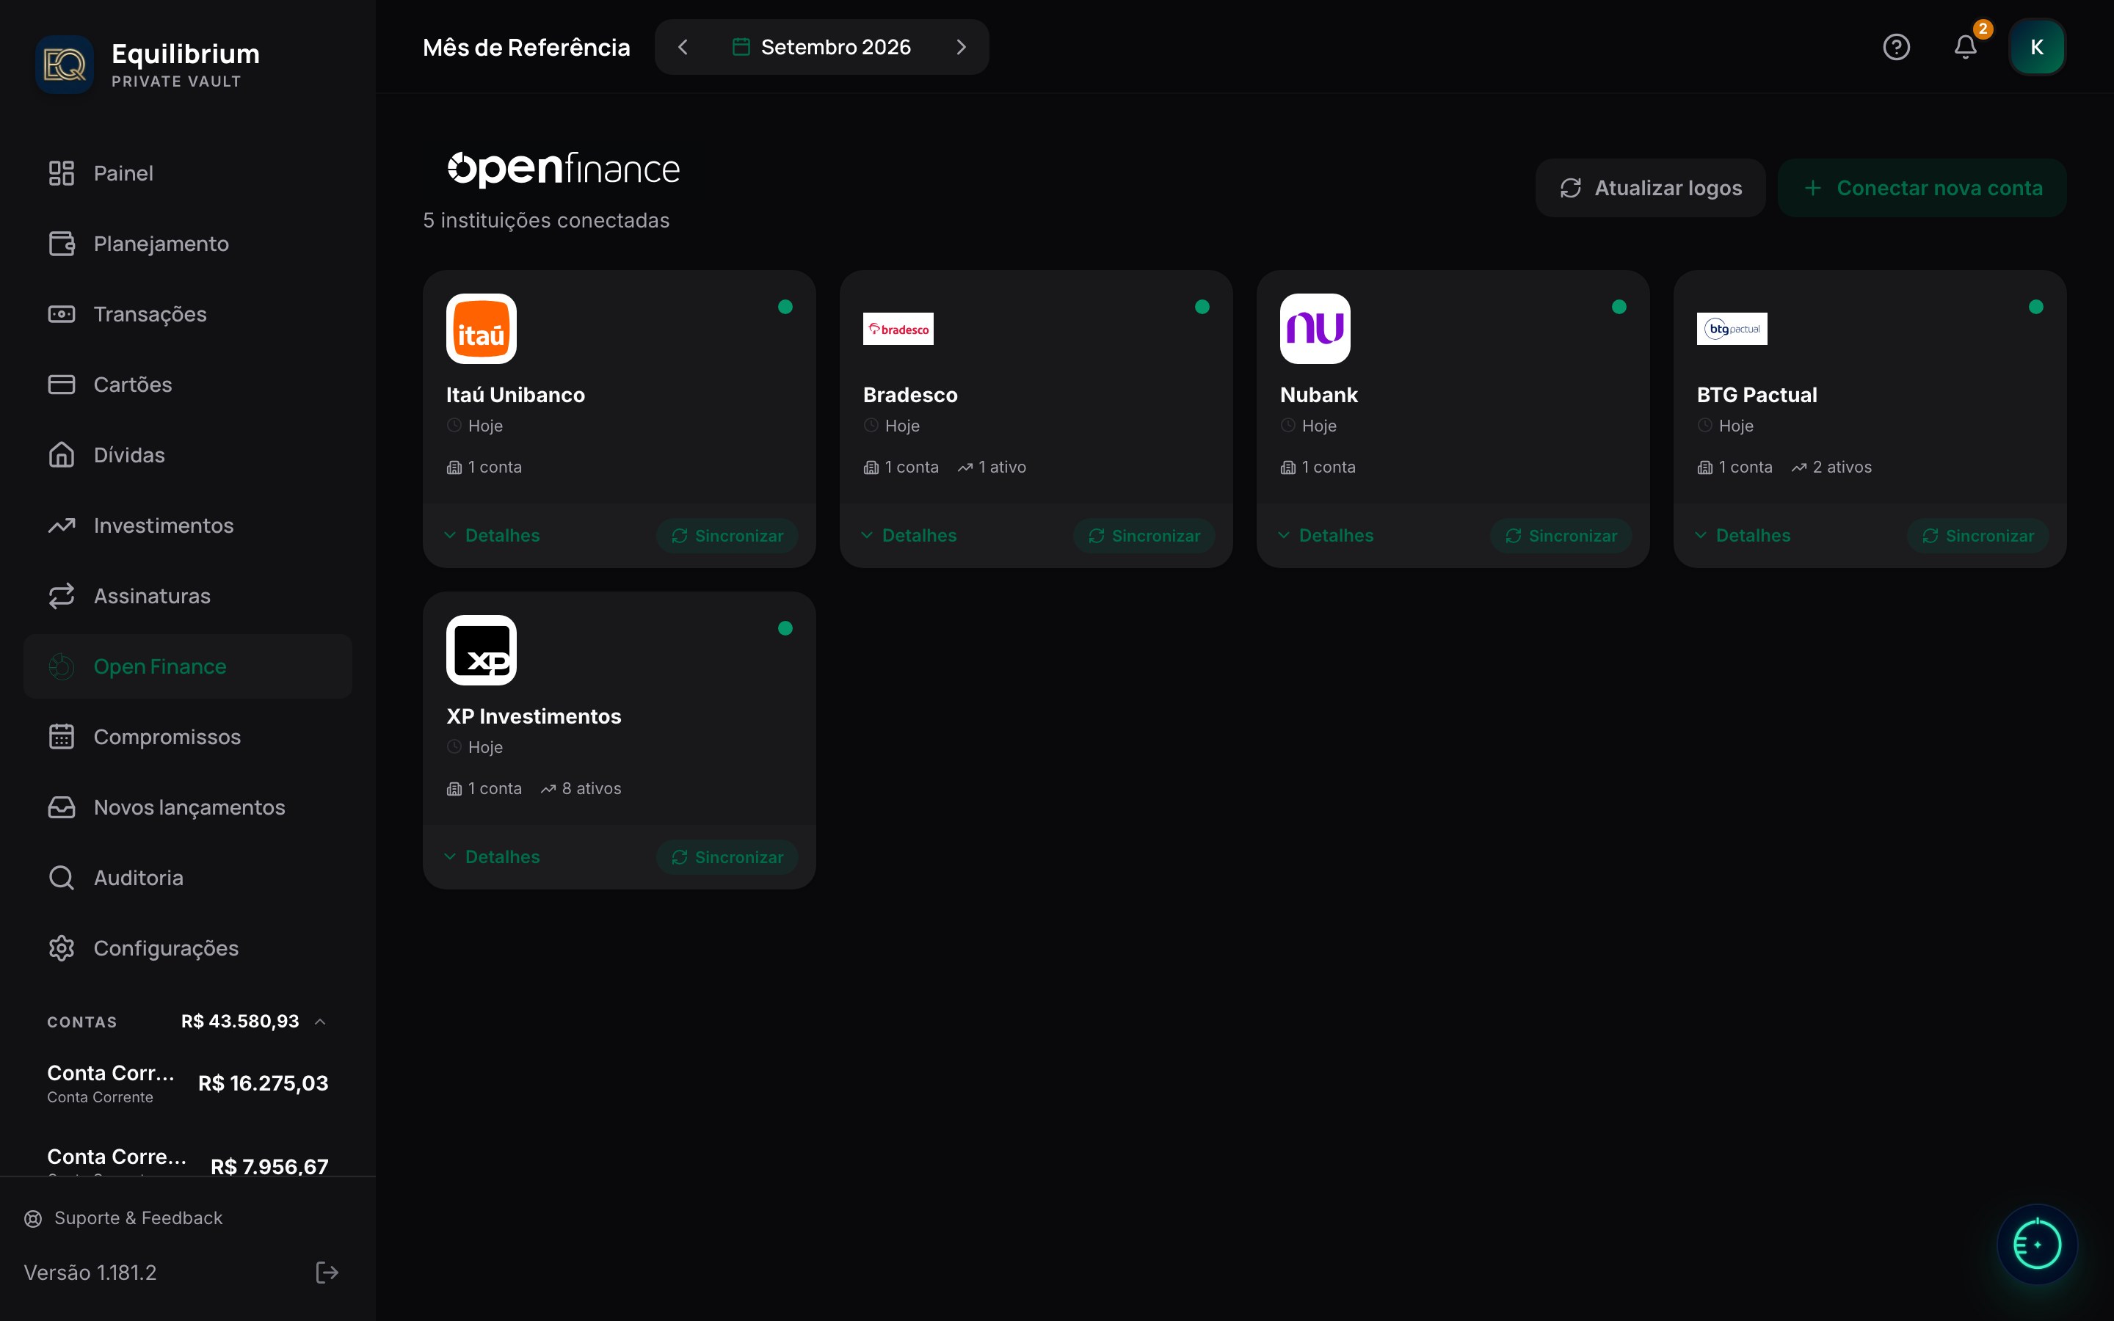Go to next reference month
2114x1321 pixels.
pos(961,47)
